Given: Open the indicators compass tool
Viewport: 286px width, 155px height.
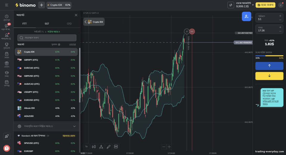Looking at the screenshot, I should coord(101,147).
